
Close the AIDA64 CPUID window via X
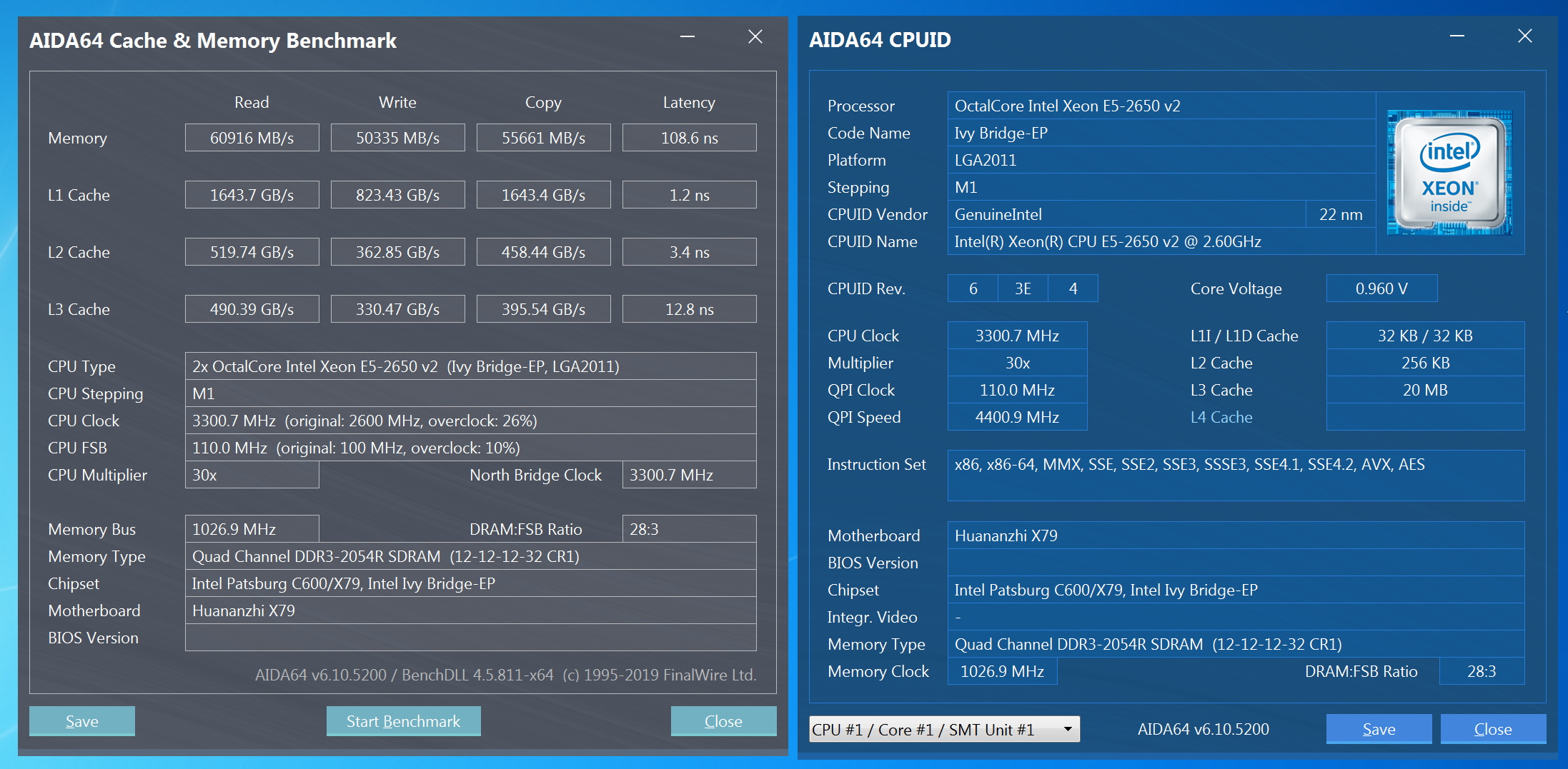click(1525, 36)
